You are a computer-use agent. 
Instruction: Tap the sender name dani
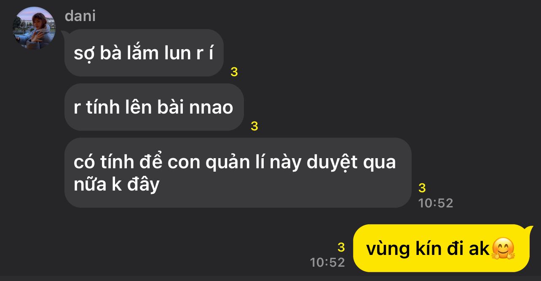pyautogui.click(x=80, y=16)
